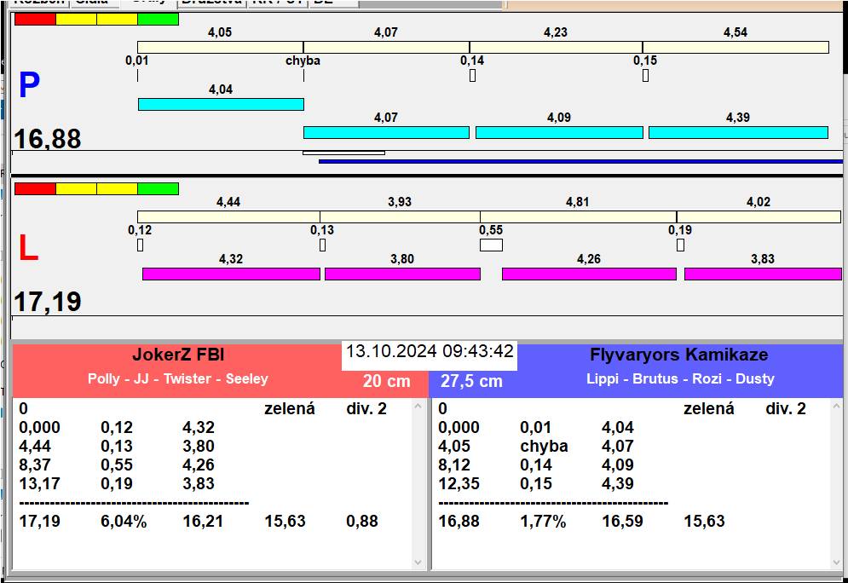Click the red start light in lane P
This screenshot has width=848, height=583.
click(x=35, y=19)
